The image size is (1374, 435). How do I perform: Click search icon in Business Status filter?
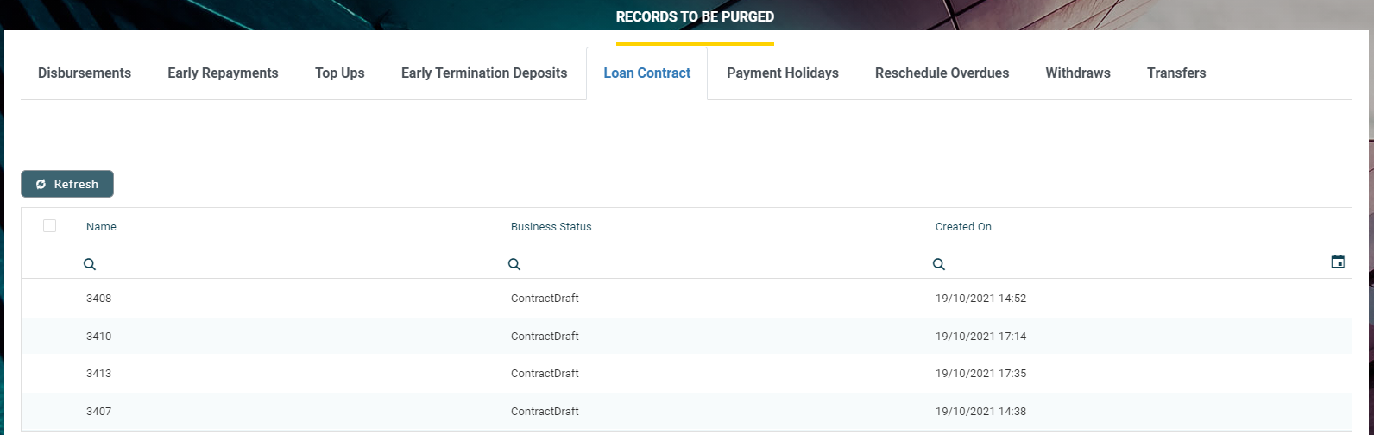click(514, 264)
